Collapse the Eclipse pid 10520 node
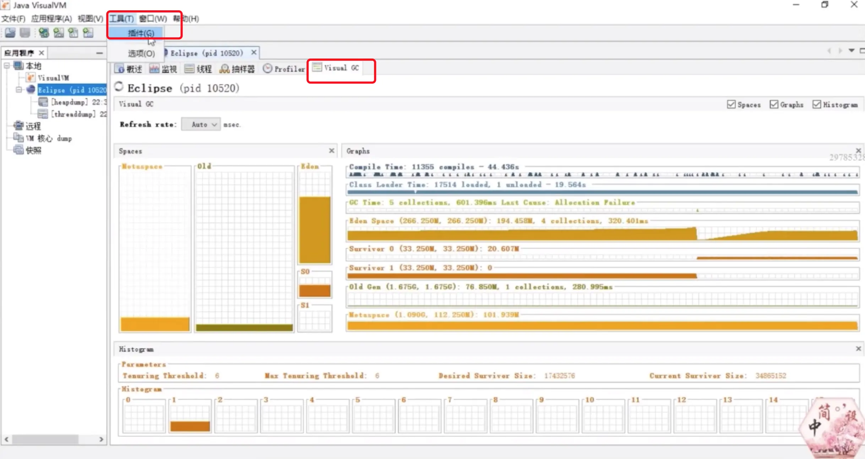865x459 pixels. (19, 90)
